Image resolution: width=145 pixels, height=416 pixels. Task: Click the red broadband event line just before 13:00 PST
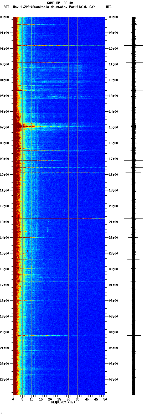(x=59, y=219)
